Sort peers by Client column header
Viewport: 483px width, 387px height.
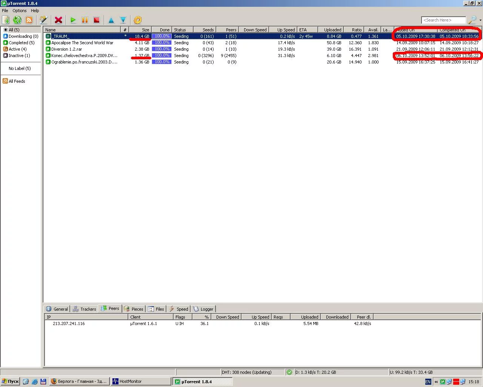click(151, 317)
